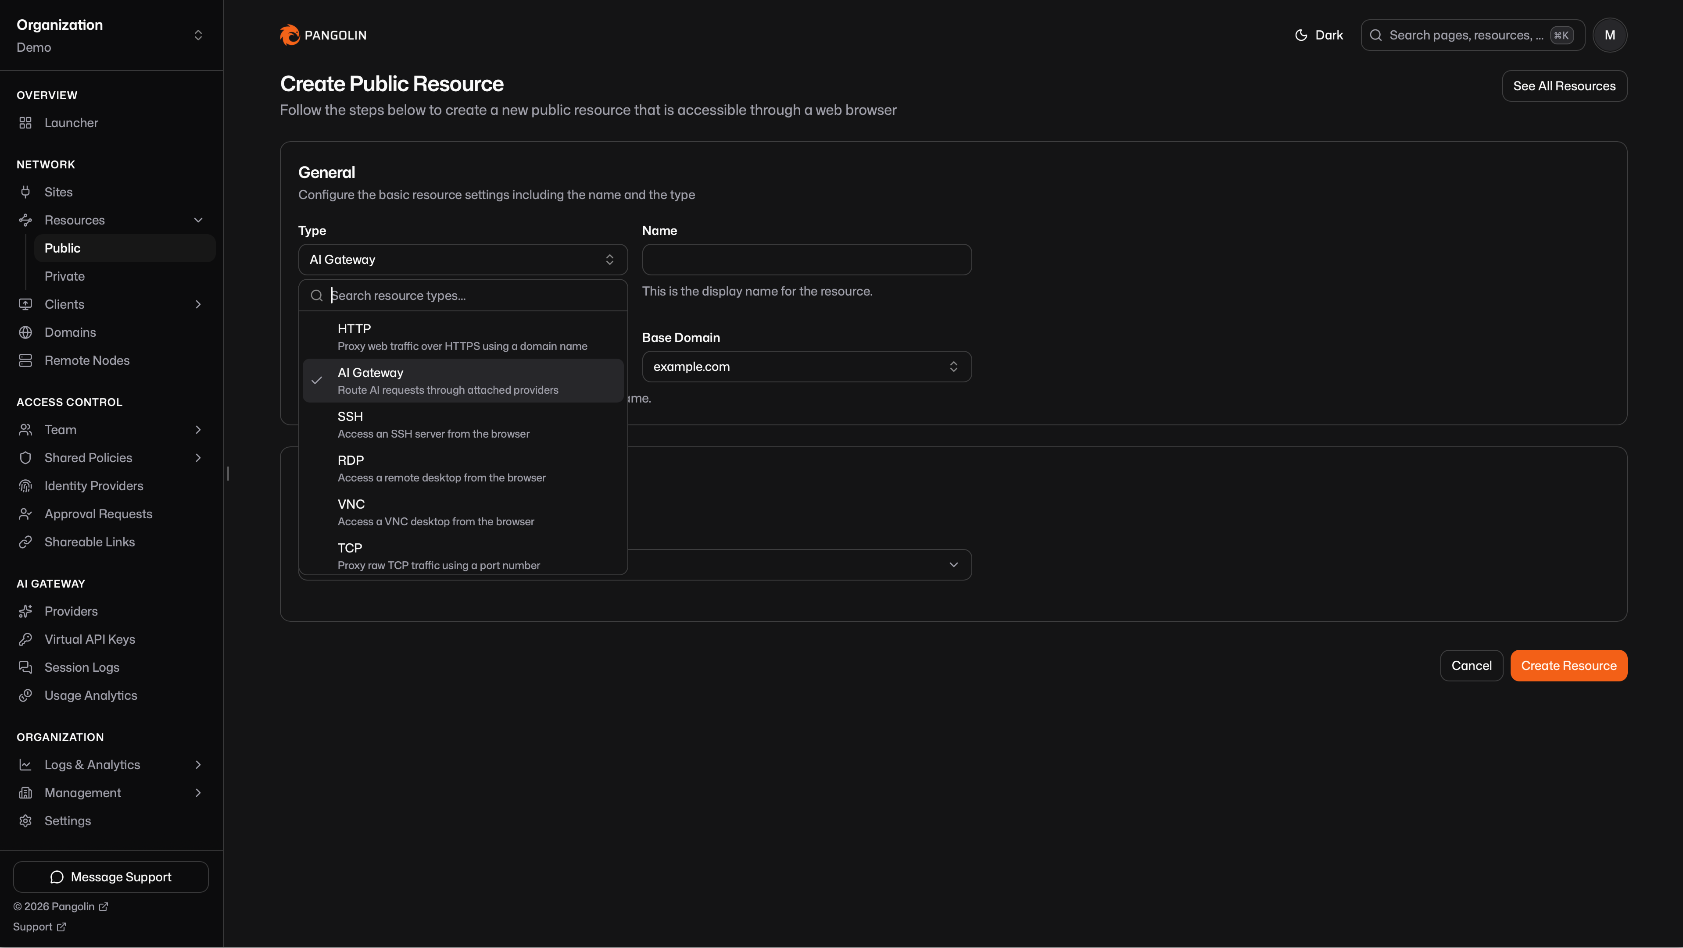The width and height of the screenshot is (1683, 948).
Task: Focus the Search pages, resources field
Action: click(x=1472, y=35)
